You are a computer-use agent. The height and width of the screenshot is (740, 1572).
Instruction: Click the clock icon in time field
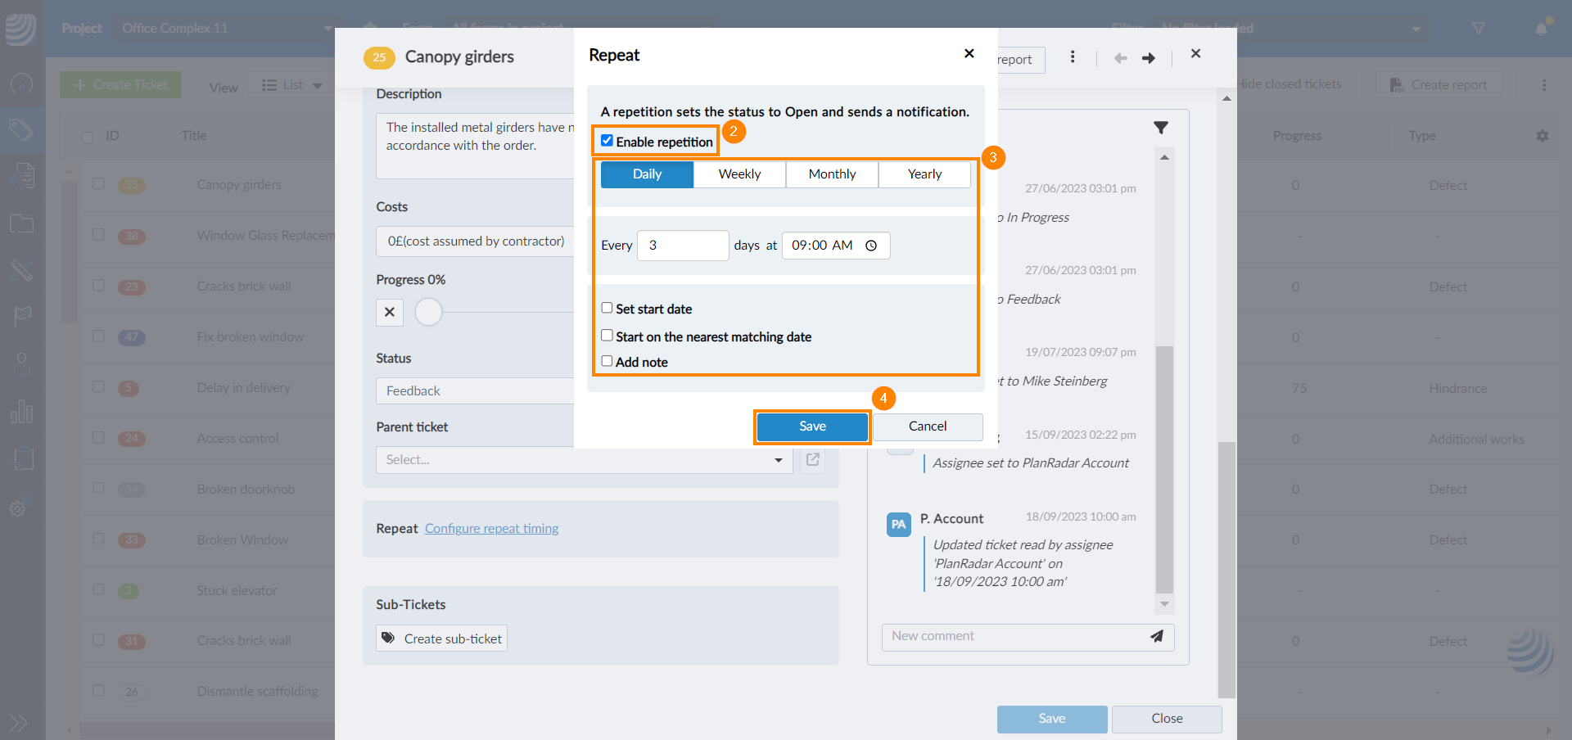871,246
